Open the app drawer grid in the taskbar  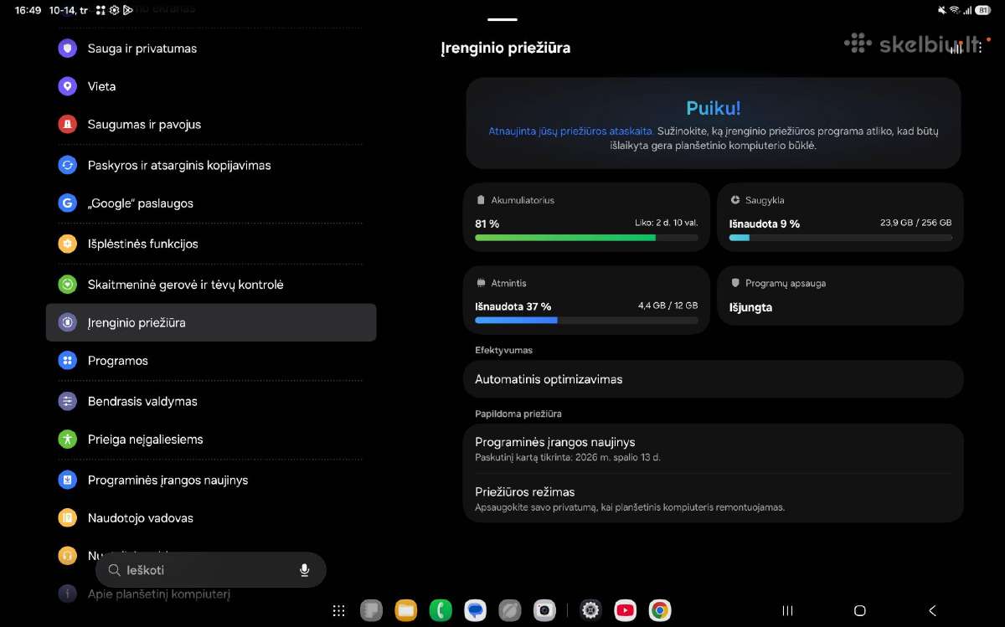(338, 611)
